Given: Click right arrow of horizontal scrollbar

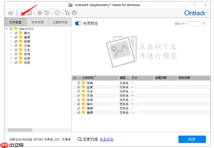Looking at the screenshot, I should 69,130.
